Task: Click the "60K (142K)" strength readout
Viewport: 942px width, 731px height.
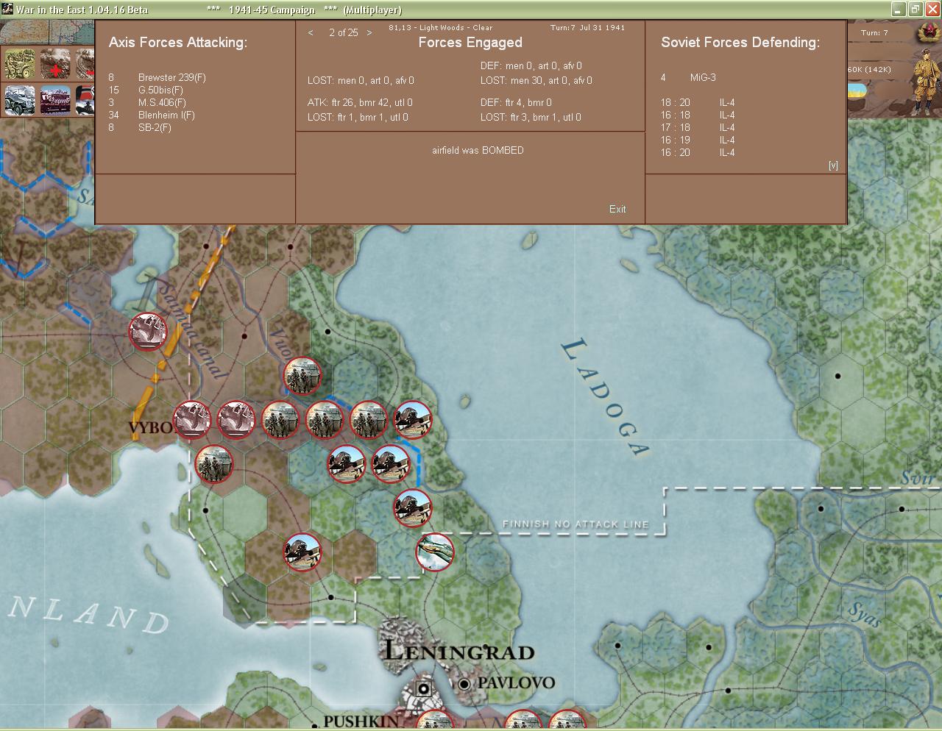Action: point(870,69)
